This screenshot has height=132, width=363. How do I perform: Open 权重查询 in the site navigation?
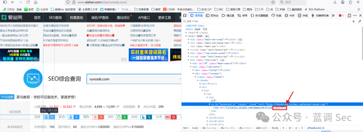(x=76, y=18)
